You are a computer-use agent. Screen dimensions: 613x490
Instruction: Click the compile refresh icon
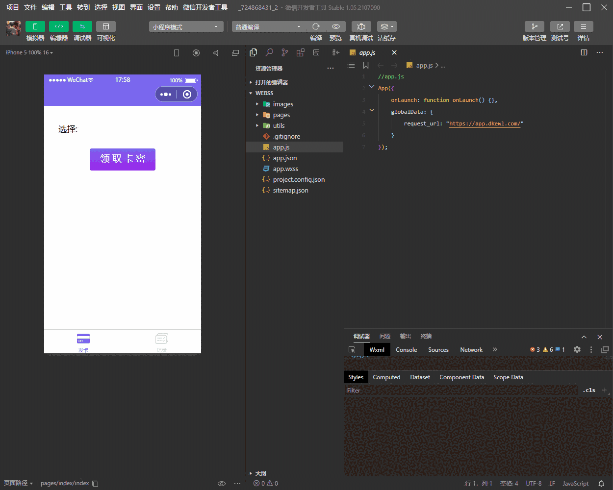coord(316,26)
